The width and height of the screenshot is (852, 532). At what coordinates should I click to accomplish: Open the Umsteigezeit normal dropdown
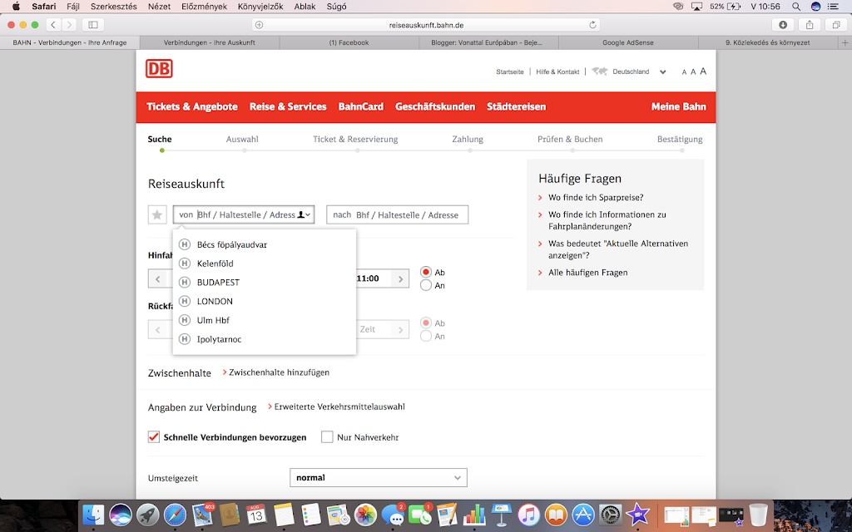coord(378,478)
